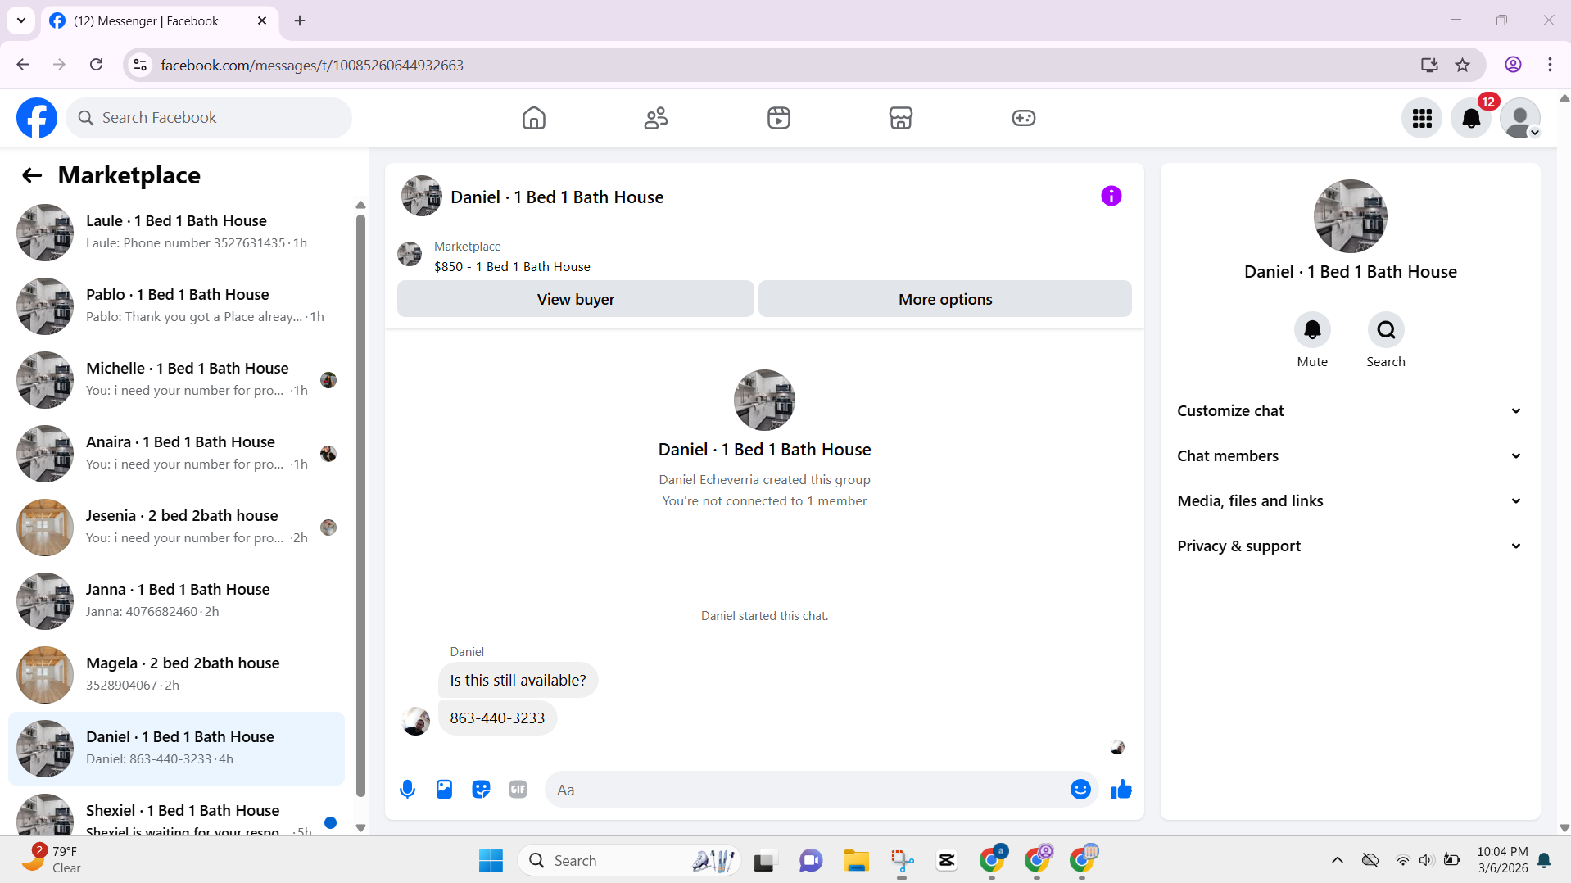View site information icon in address bar
1571x883 pixels.
(141, 65)
